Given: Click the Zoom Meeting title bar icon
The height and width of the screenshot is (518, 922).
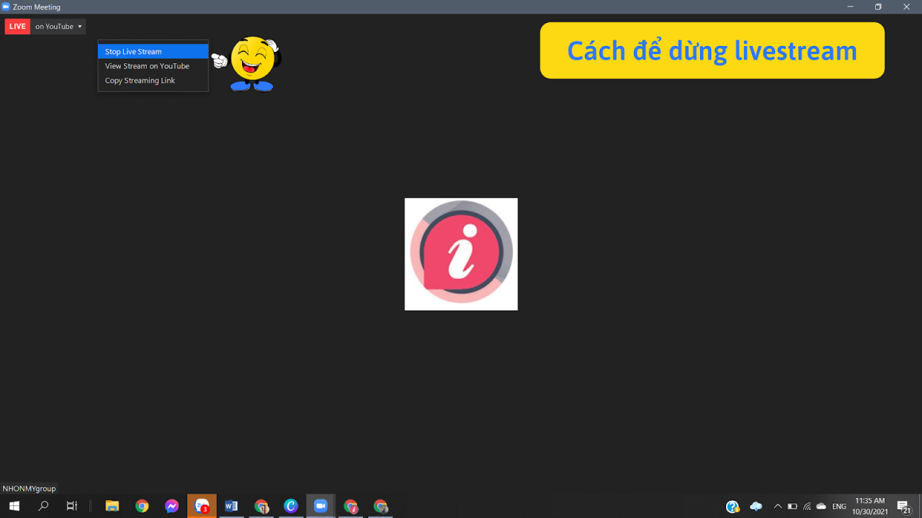Looking at the screenshot, I should point(6,6).
